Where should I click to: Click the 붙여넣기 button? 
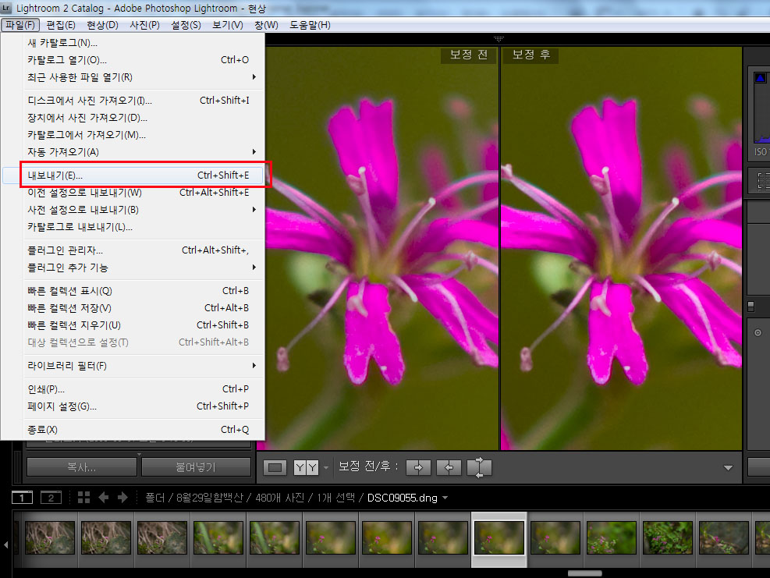tap(195, 467)
